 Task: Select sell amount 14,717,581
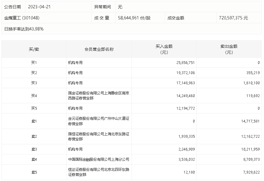point(250,121)
